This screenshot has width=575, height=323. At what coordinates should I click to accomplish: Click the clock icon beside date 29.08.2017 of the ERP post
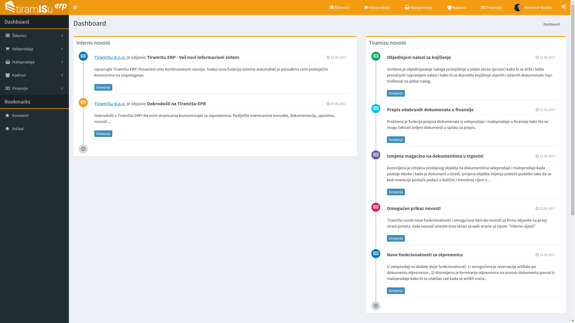click(x=328, y=57)
